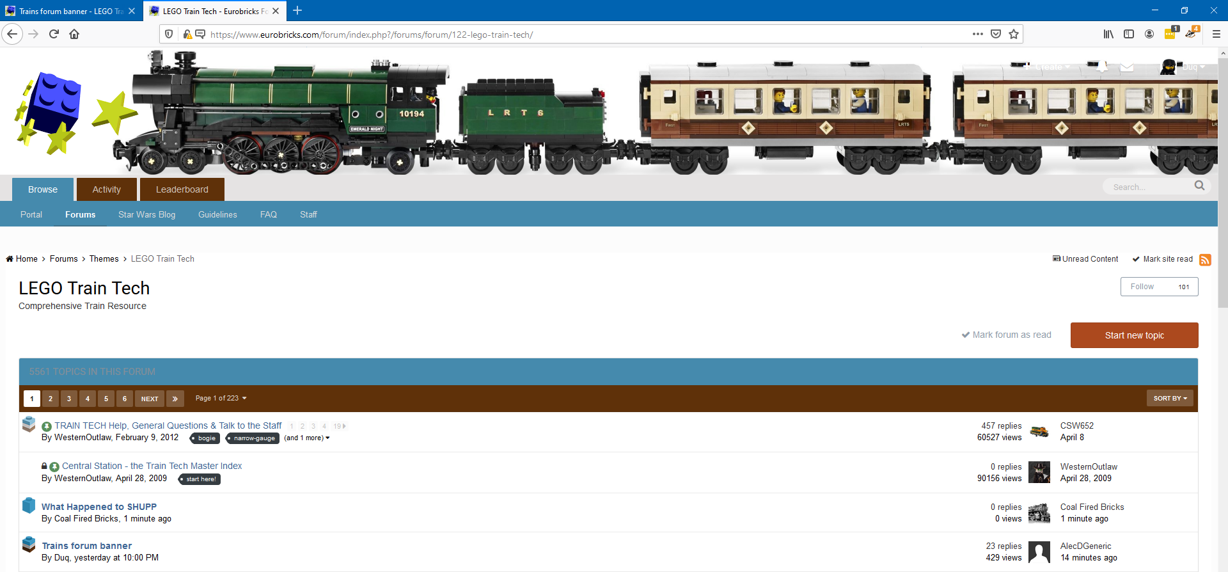1228x572 pixels.
Task: Open the Firefox Library icon
Action: tap(1108, 34)
